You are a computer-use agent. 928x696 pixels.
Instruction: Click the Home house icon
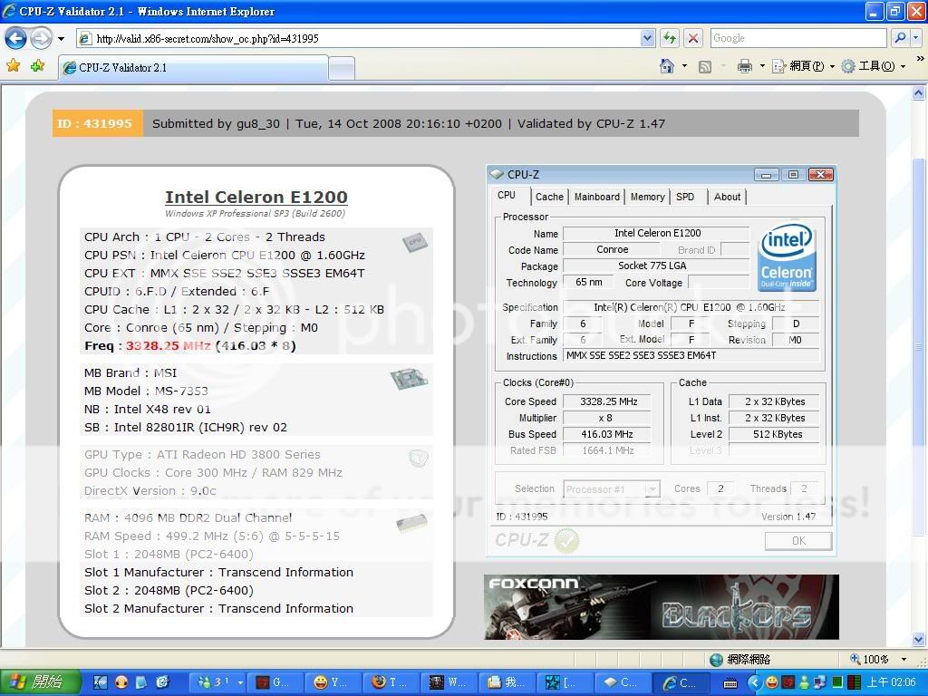(x=667, y=65)
